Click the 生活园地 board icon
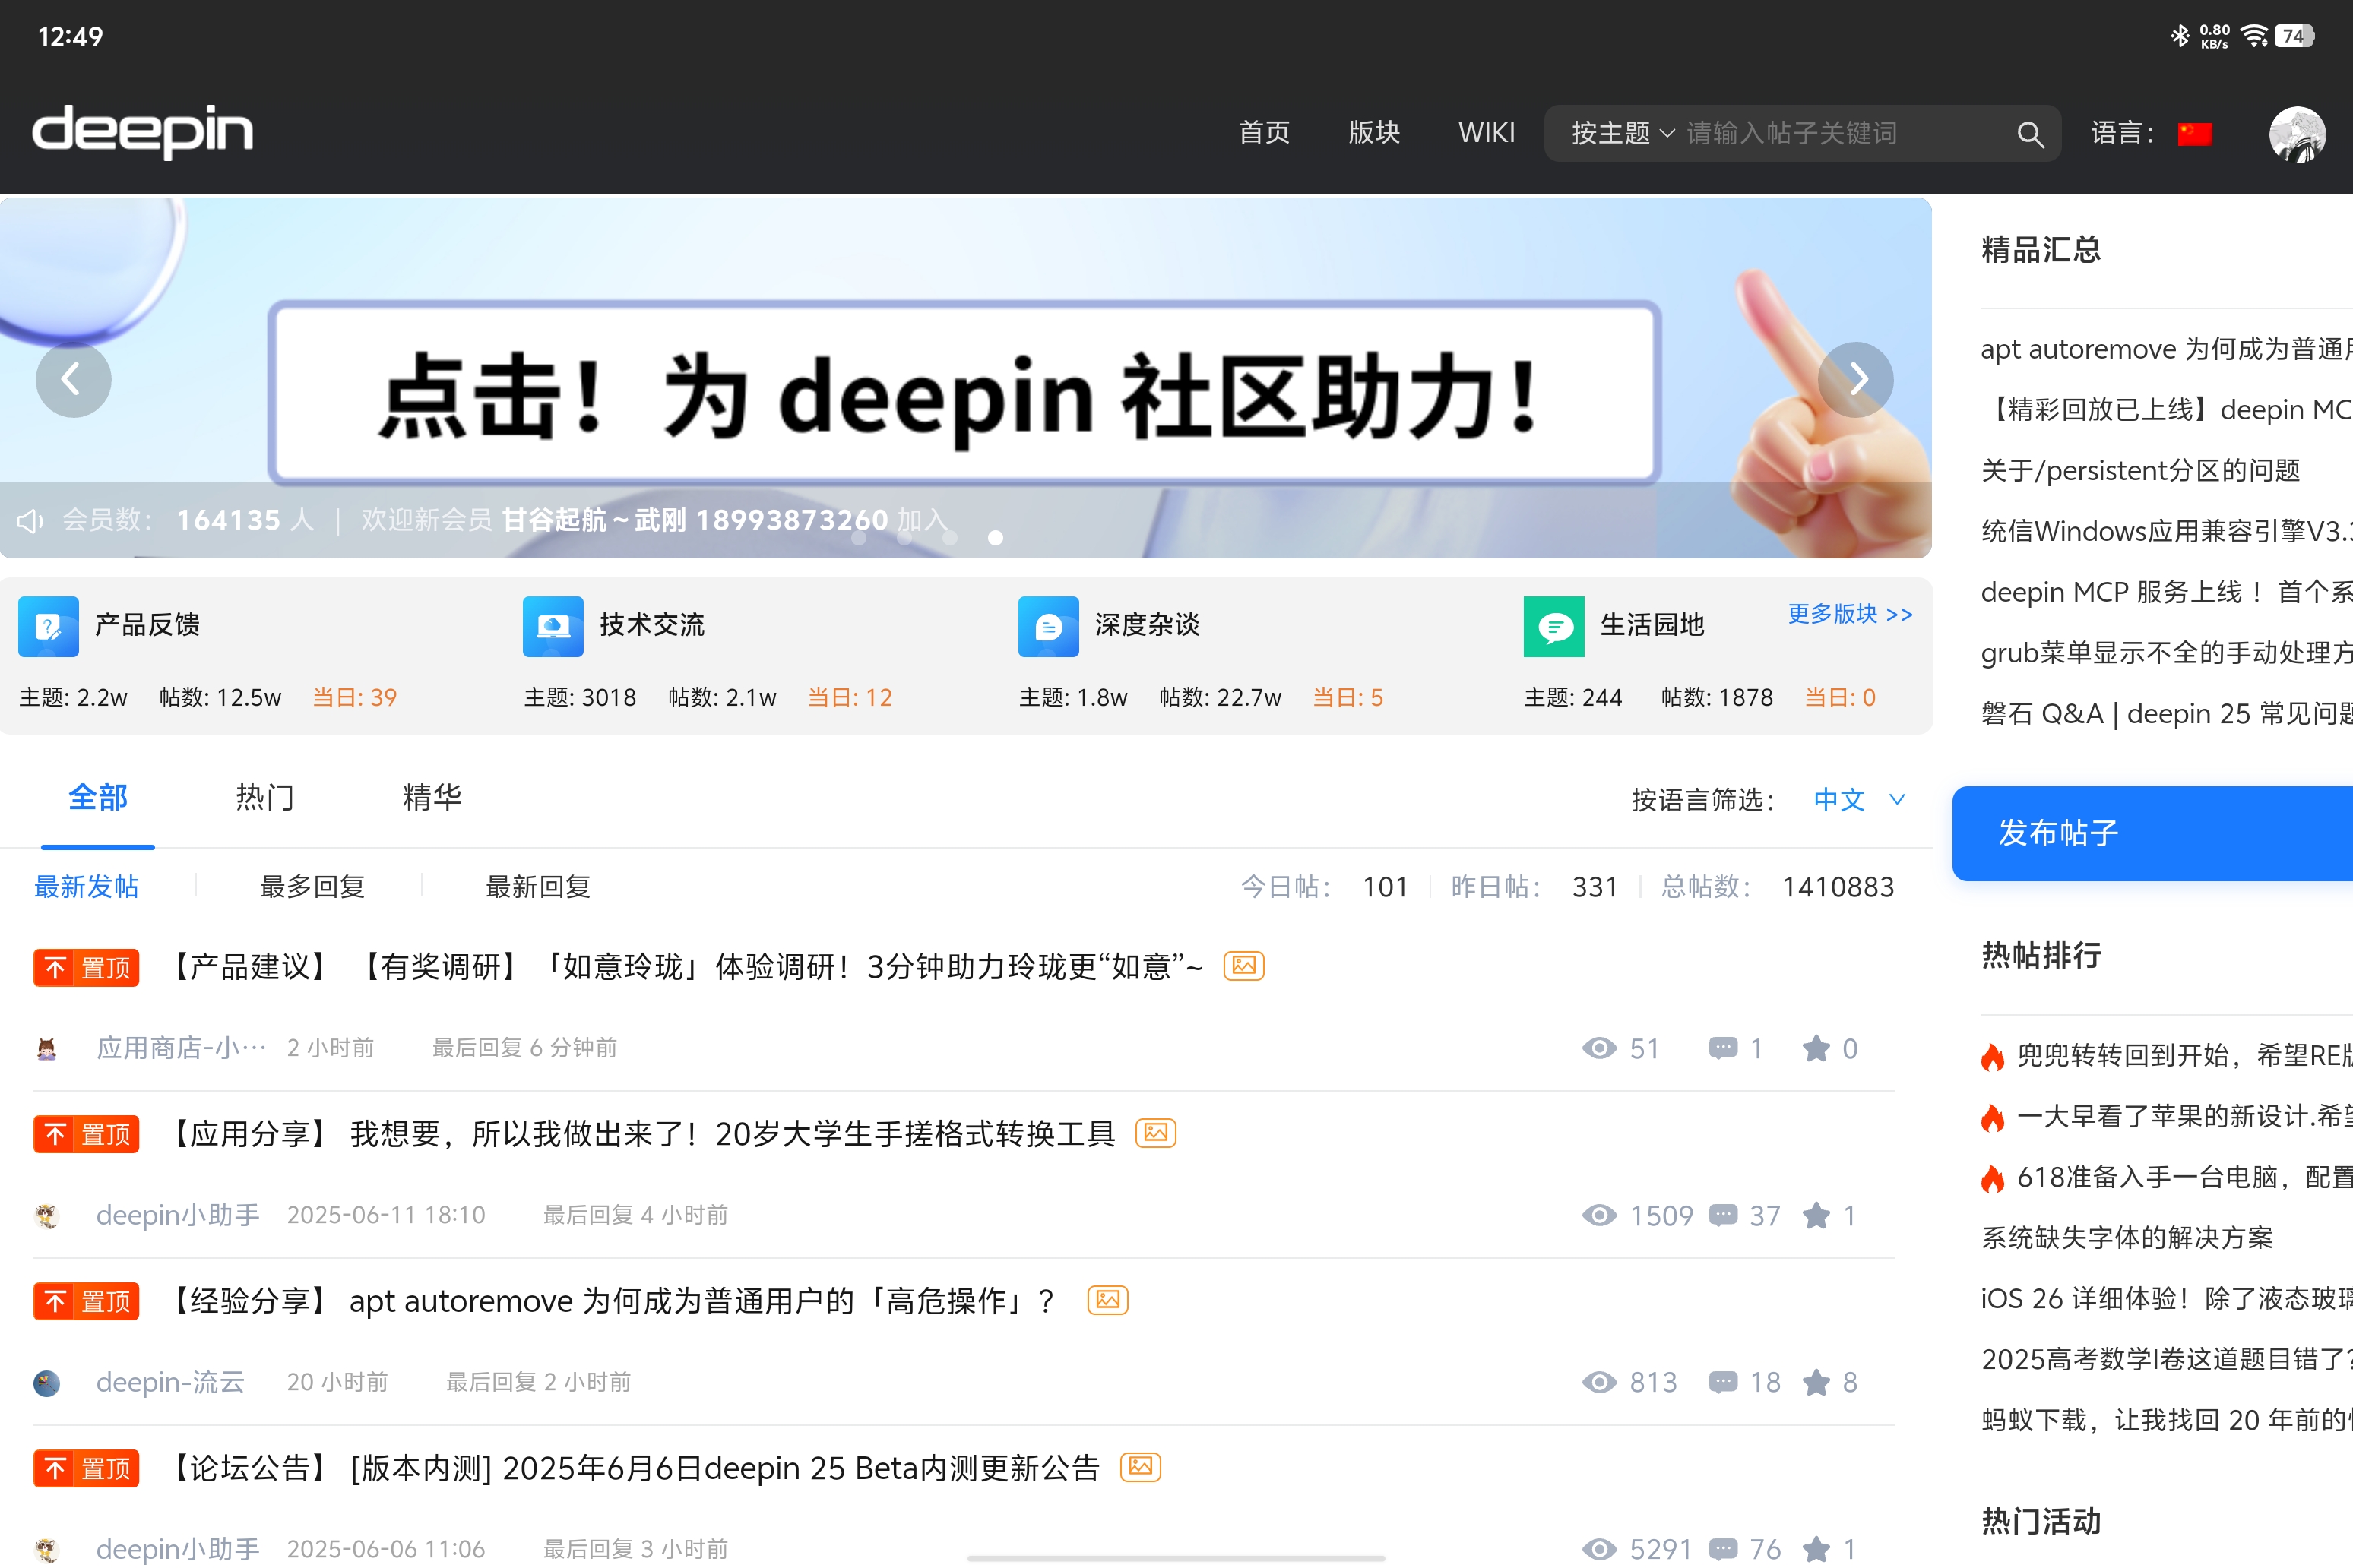Screen dimensions: 2353x1568 click(1553, 627)
